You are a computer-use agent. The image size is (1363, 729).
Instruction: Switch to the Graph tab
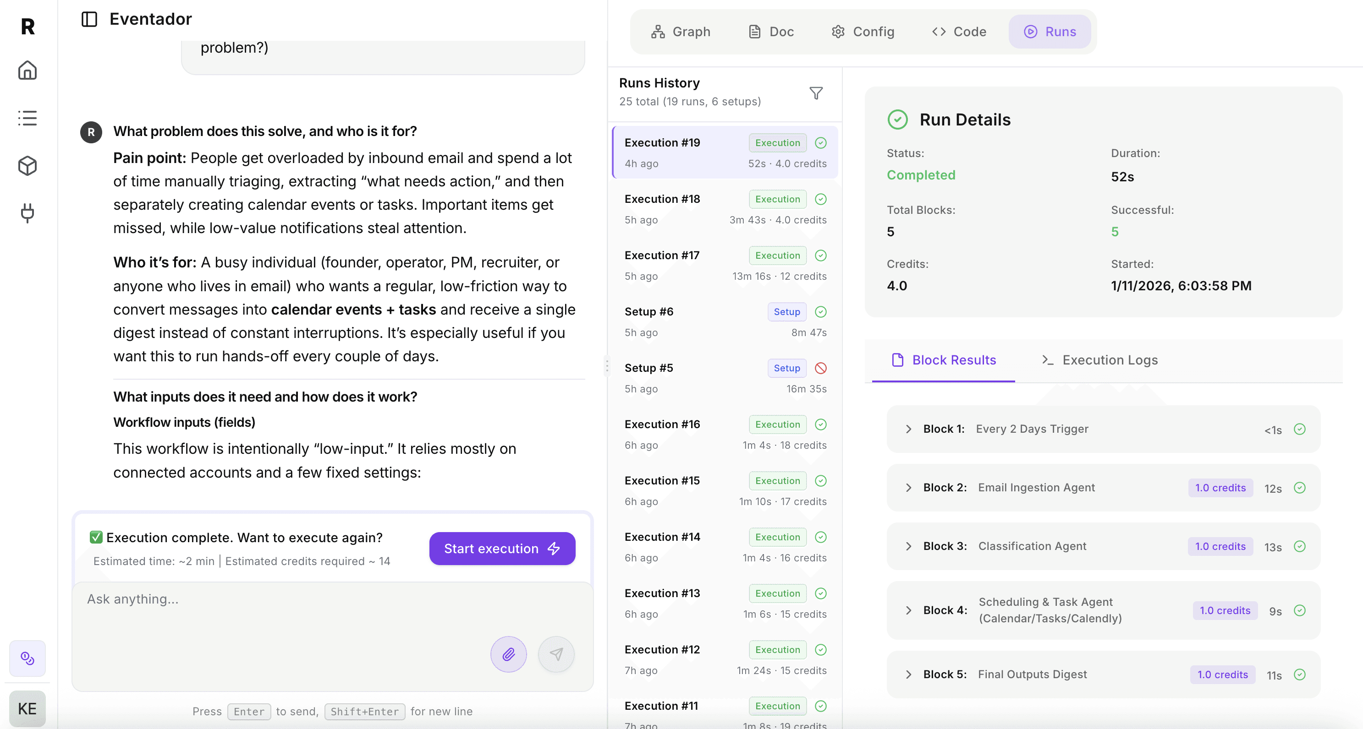pos(681,32)
